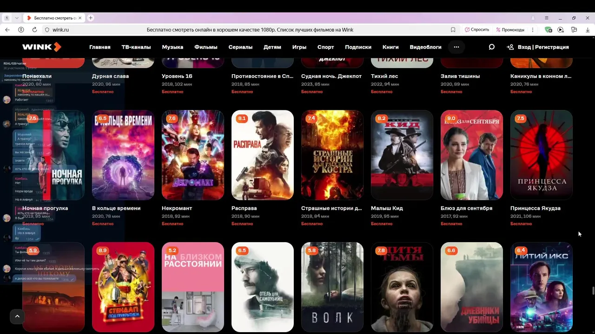This screenshot has width=595, height=334.
Task: Bookmark this page with bookmark icon
Action: coord(453,30)
